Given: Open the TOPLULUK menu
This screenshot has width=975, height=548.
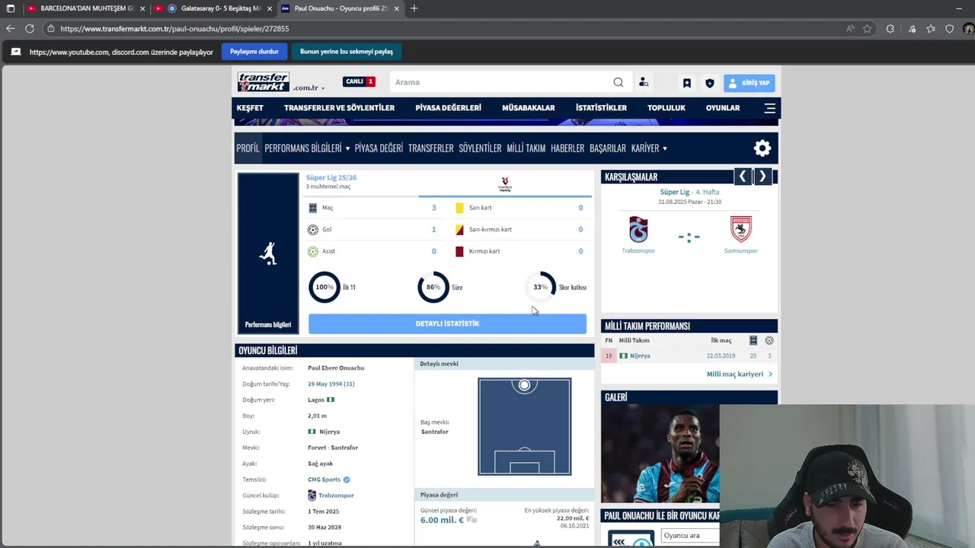Looking at the screenshot, I should point(667,108).
